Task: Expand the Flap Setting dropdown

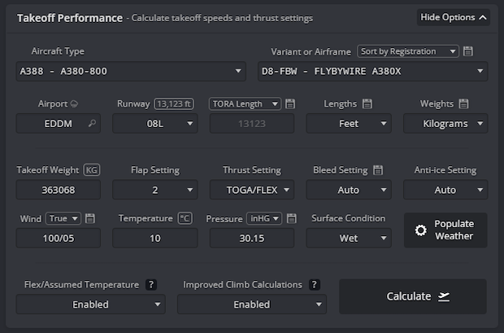Action: tap(155, 190)
